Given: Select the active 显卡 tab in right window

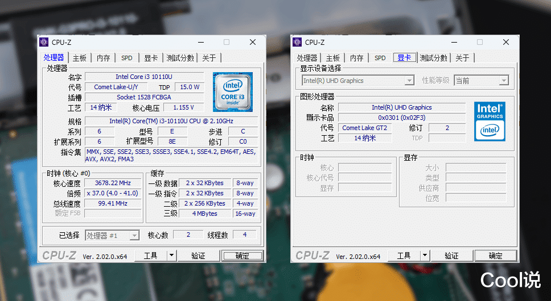Looking at the screenshot, I should 405,57.
